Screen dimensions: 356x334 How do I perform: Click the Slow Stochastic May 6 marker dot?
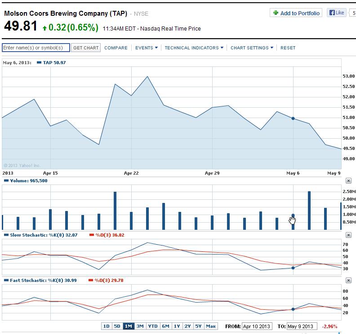click(293, 268)
